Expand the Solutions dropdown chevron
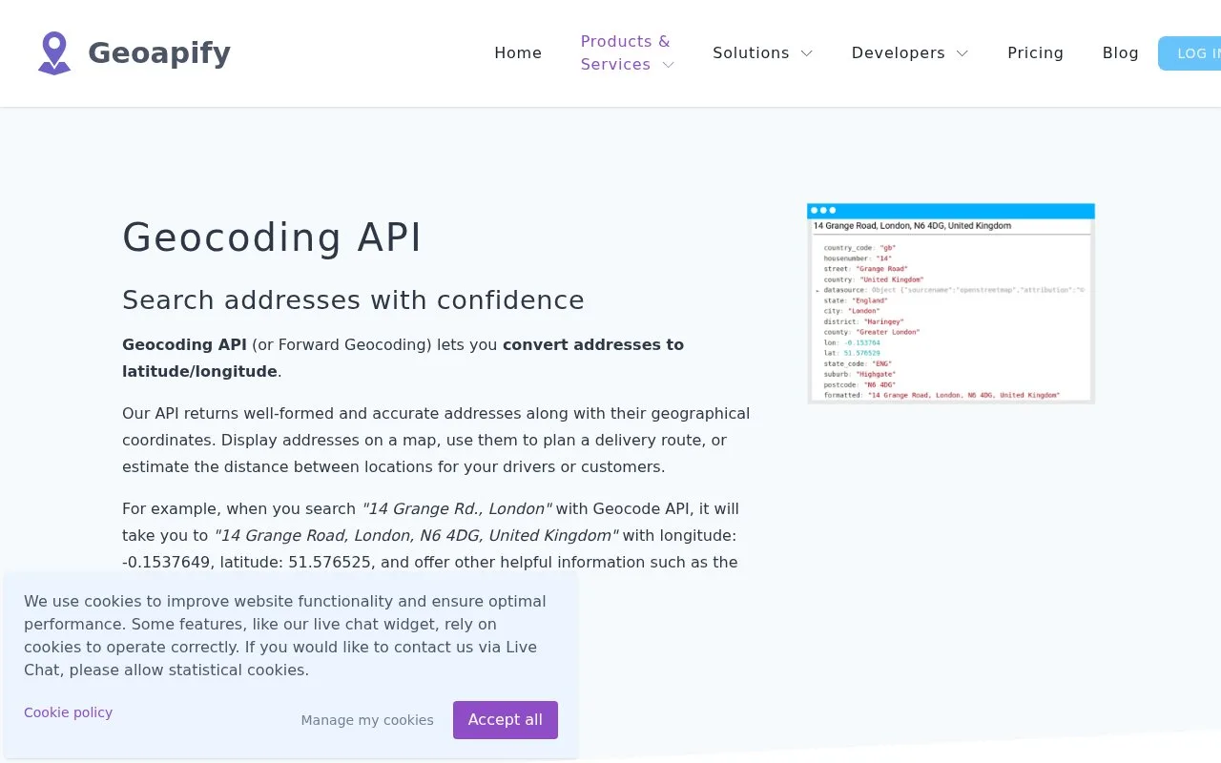The width and height of the screenshot is (1221, 763). [806, 53]
